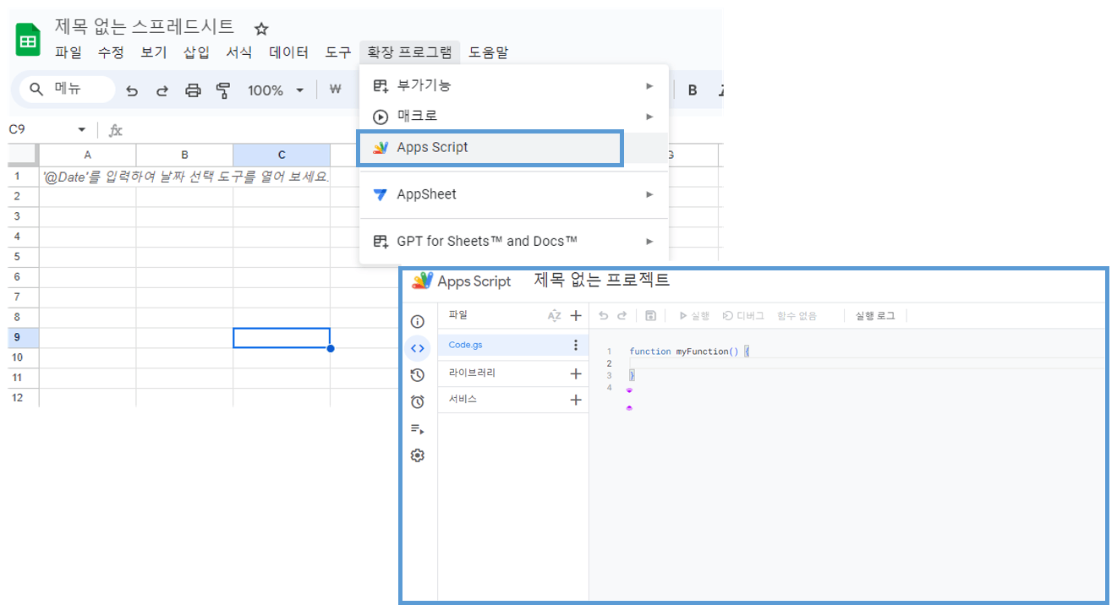Redo in the Apps Script editor
Viewport: 1117px width, 616px height.
[622, 315]
